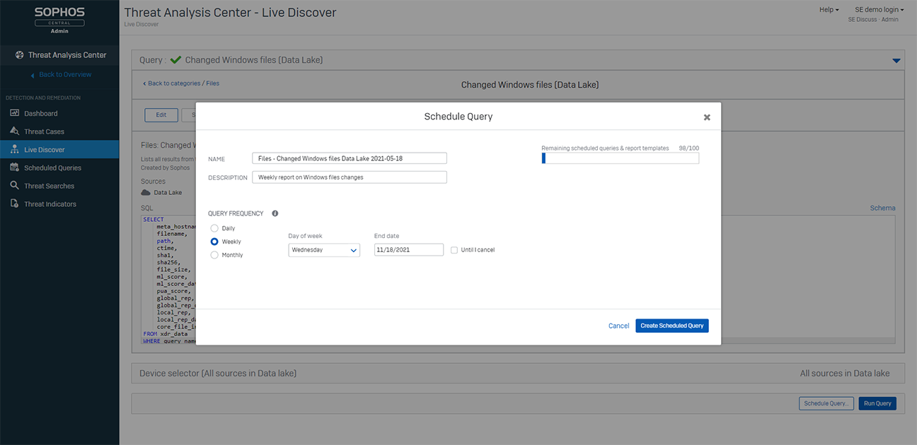This screenshot has width=917, height=445.
Task: Click the Schedule Query... button
Action: pyautogui.click(x=826, y=403)
